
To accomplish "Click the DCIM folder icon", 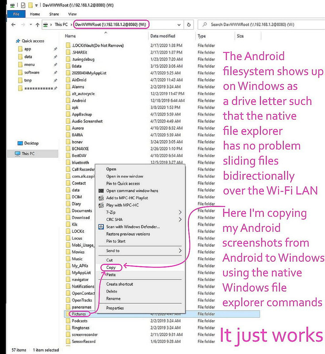I will click(x=68, y=197).
